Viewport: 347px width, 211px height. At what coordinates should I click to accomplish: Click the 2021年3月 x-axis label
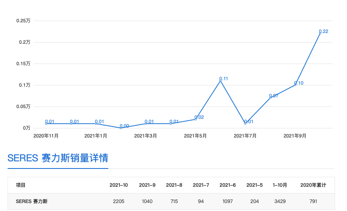[x=145, y=136]
